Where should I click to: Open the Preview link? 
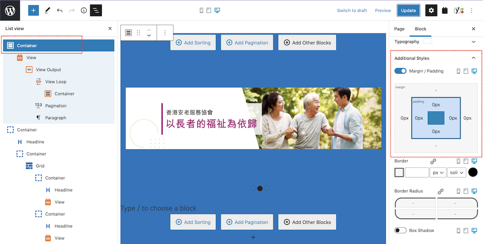383,10
